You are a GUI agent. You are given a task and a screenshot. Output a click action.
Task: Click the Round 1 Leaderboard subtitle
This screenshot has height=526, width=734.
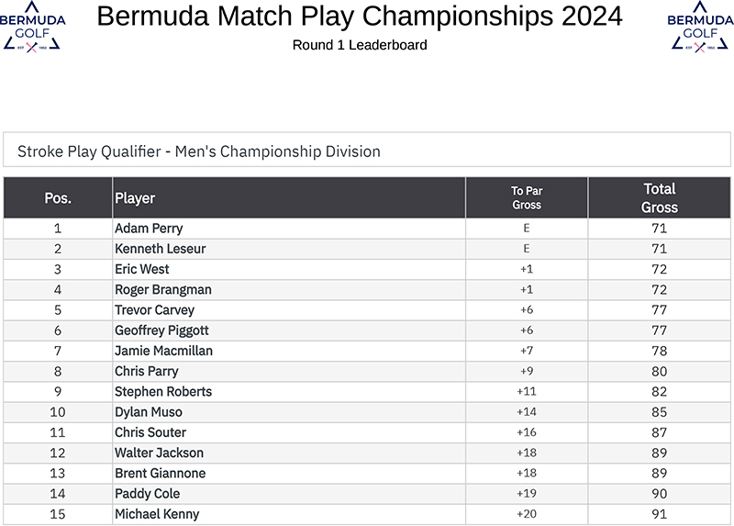click(360, 45)
